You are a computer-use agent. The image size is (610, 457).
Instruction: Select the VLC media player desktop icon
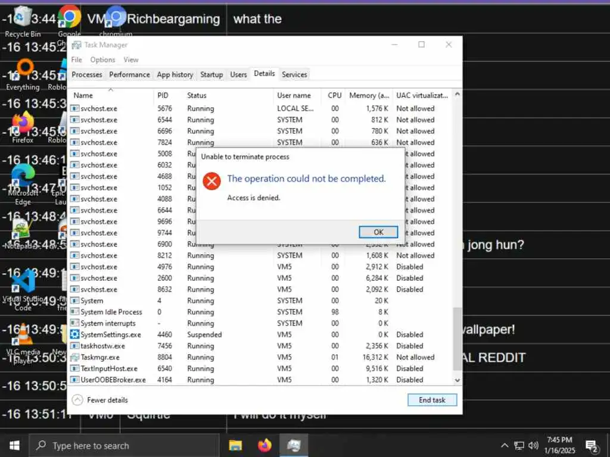point(23,344)
